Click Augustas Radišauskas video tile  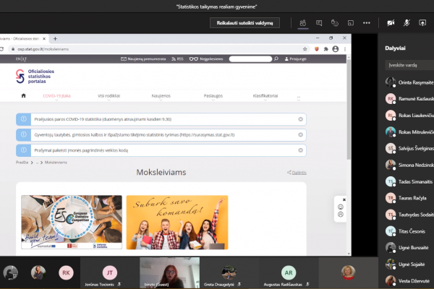pyautogui.click(x=289, y=272)
